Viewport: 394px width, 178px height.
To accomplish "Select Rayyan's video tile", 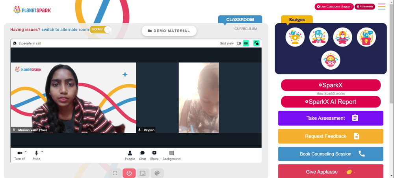I will click(199, 98).
